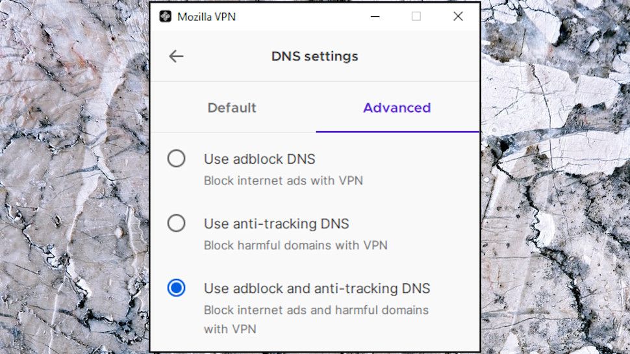Click the "Block internet ads and harmful domains" description
630x354 pixels.
click(x=316, y=310)
